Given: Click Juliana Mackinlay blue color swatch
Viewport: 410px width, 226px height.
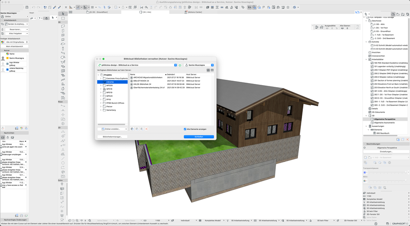Looking at the screenshot, I should point(7,70).
